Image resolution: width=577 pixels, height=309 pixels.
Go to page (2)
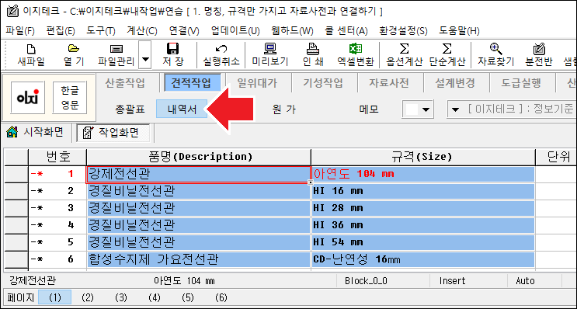pos(88,297)
